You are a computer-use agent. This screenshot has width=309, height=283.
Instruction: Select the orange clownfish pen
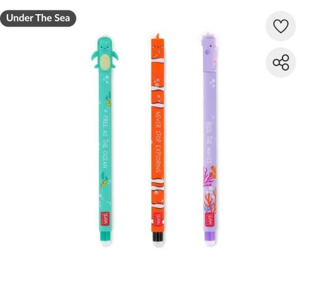click(158, 140)
